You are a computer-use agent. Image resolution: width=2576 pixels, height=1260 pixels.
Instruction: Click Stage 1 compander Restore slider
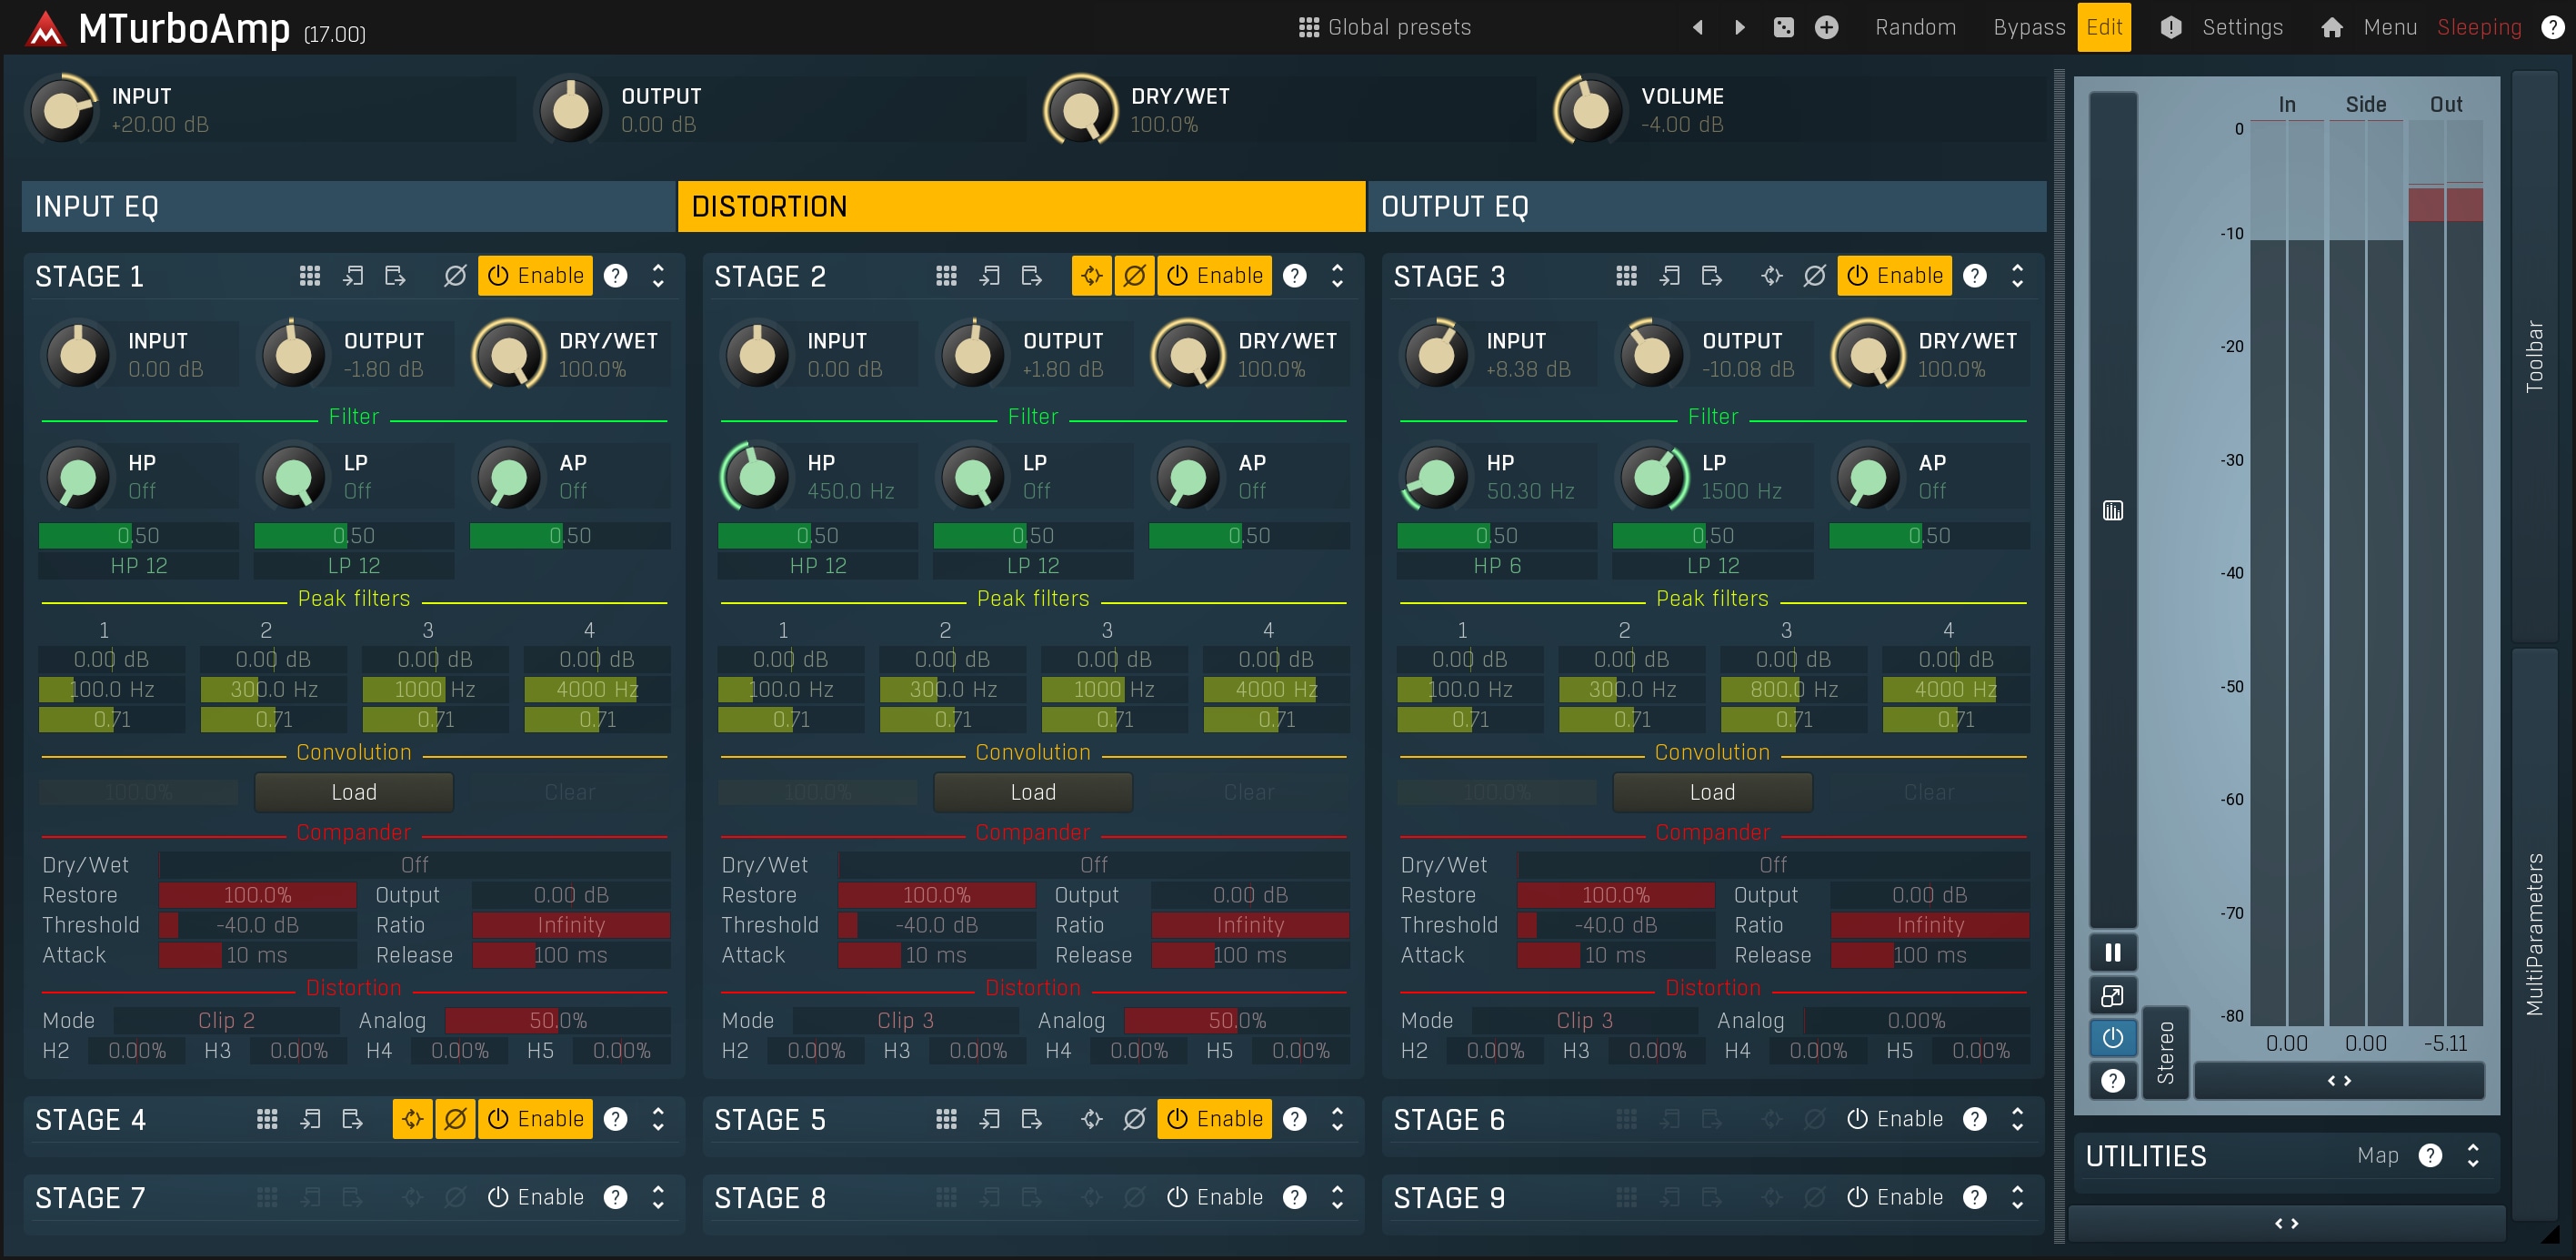tap(257, 894)
